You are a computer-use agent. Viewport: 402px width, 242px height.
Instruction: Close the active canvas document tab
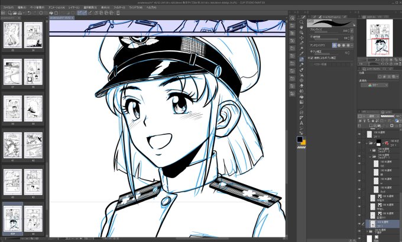[72, 18]
